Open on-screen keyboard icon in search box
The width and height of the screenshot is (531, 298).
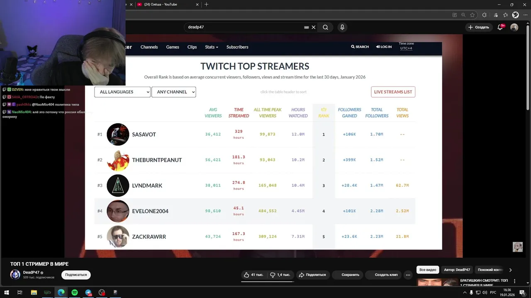[x=306, y=27]
